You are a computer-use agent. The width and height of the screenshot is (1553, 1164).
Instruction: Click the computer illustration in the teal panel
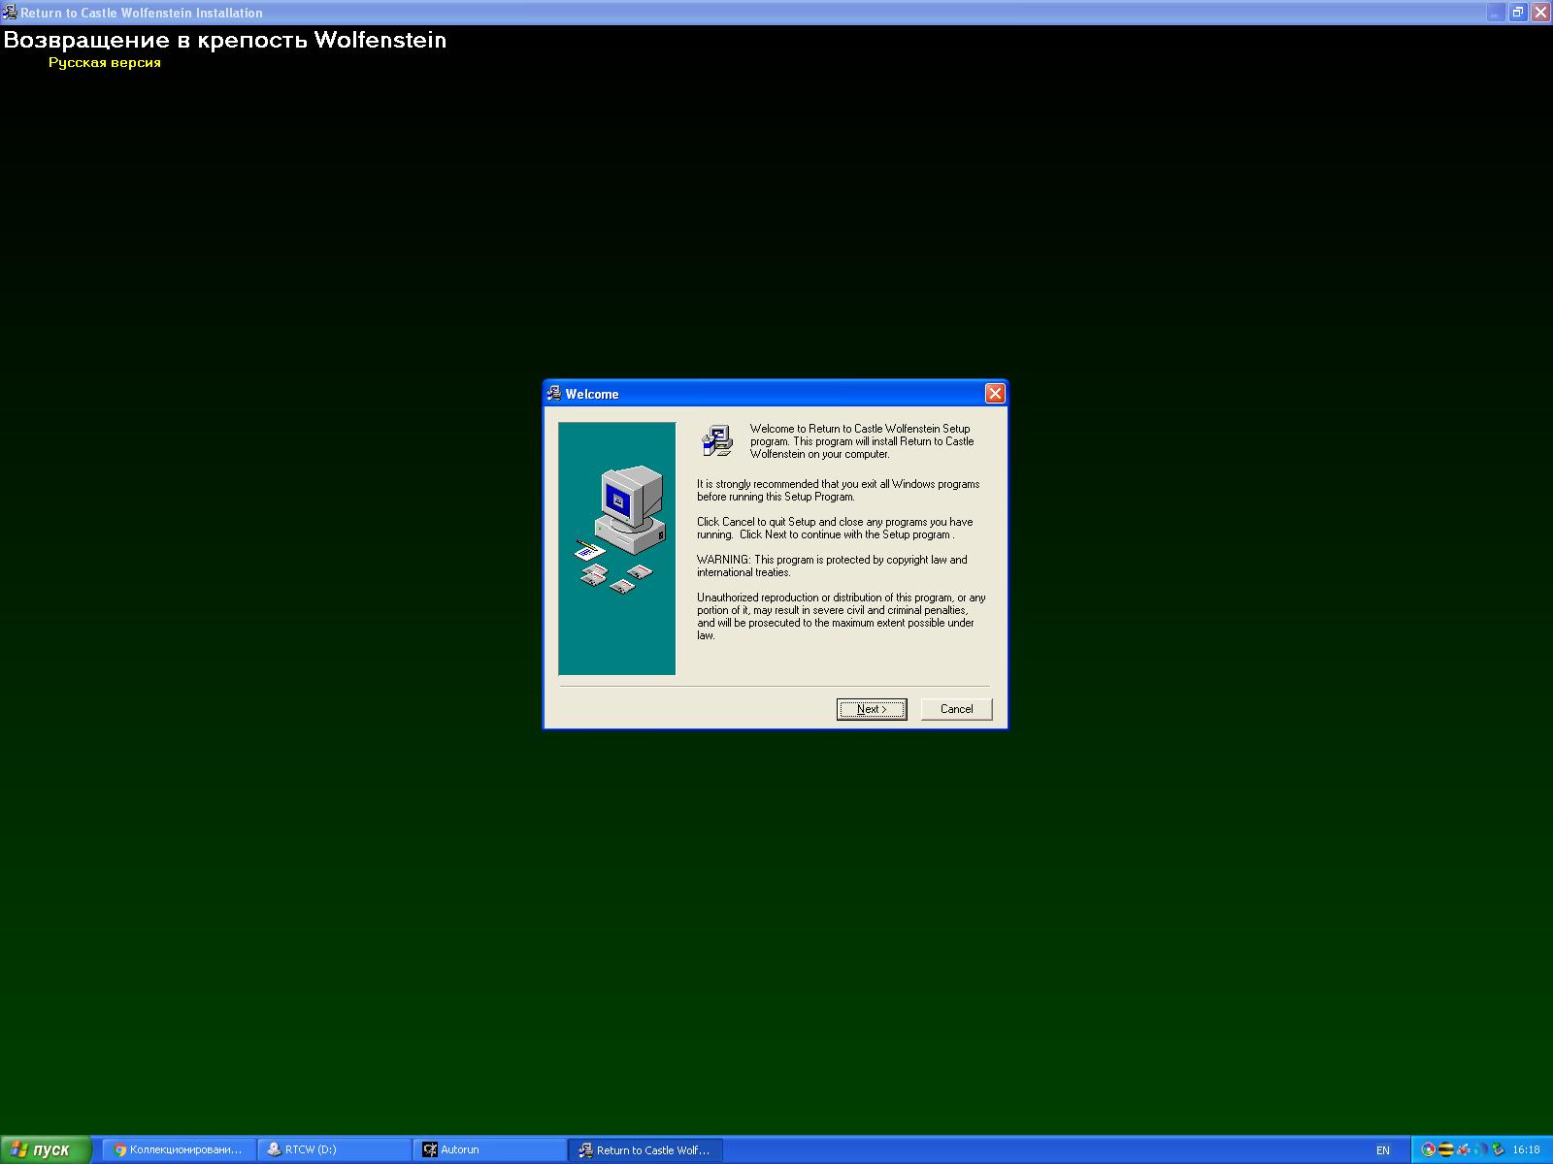pyautogui.click(x=621, y=531)
